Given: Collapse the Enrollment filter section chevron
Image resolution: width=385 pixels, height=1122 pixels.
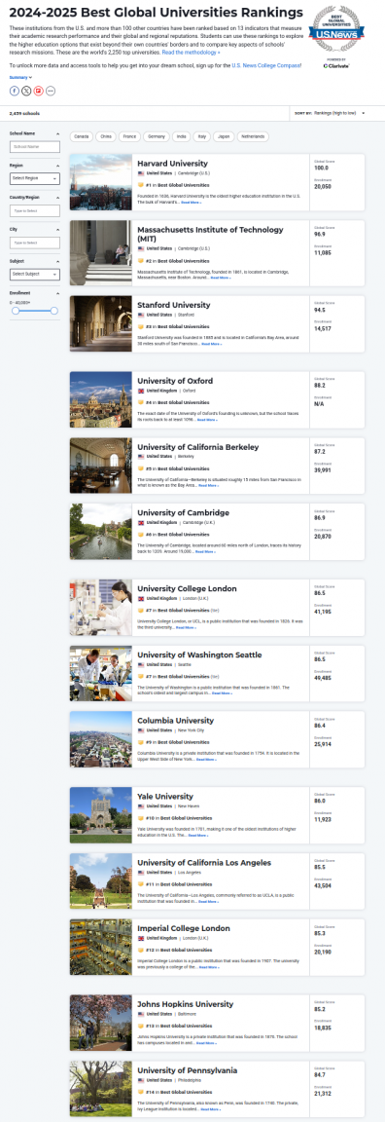Looking at the screenshot, I should pyautogui.click(x=56, y=292).
